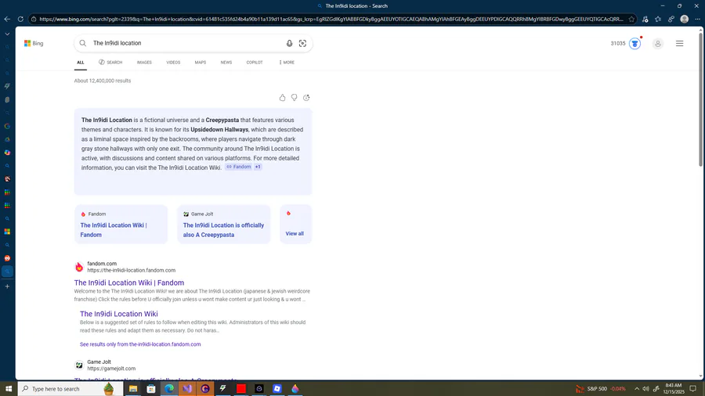
Task: Switch to the MAPS tab
Action: pos(201,63)
